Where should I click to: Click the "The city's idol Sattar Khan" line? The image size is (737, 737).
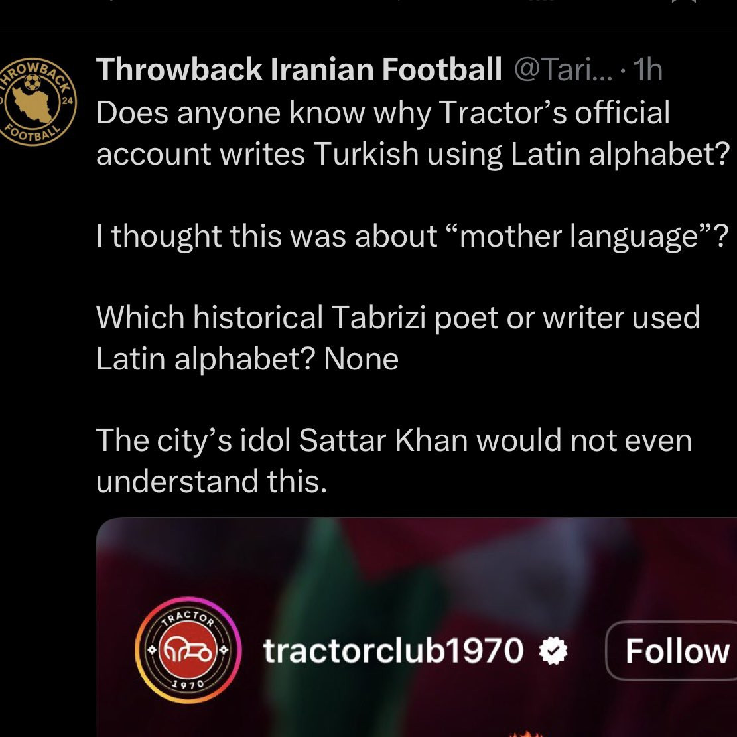pos(394,440)
